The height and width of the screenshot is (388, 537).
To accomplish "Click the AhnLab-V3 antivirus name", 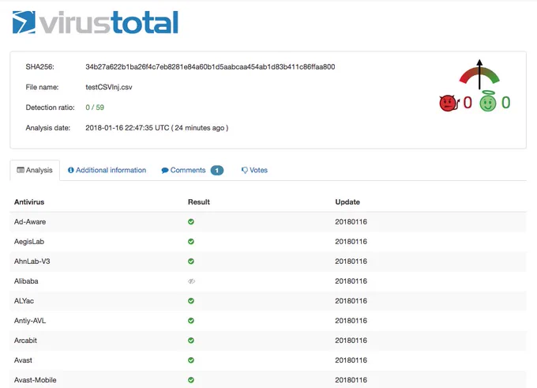I will 32,262.
